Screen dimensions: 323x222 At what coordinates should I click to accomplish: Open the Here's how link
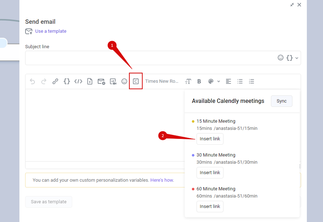[162, 180]
